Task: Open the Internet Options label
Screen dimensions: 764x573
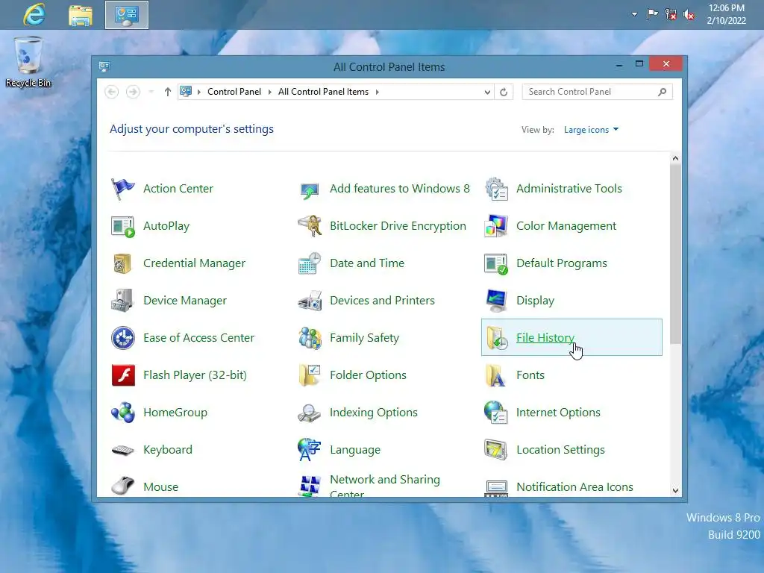Action: click(558, 412)
